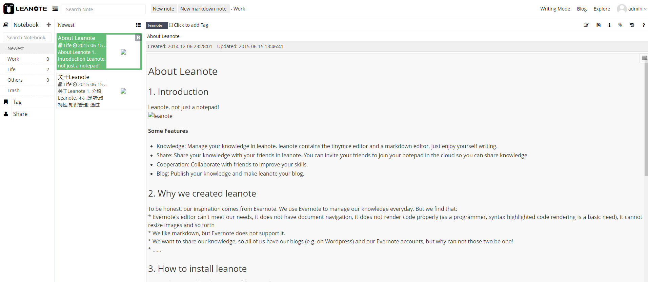Viewport: 648px width, 282px height.
Task: Open help via the question mark icon
Action: coord(644,25)
